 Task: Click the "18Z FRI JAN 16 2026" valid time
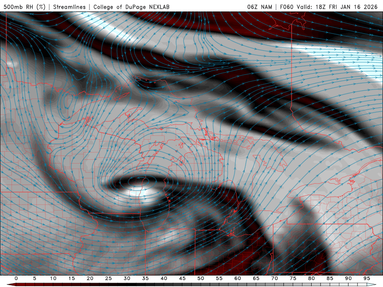(346, 7)
